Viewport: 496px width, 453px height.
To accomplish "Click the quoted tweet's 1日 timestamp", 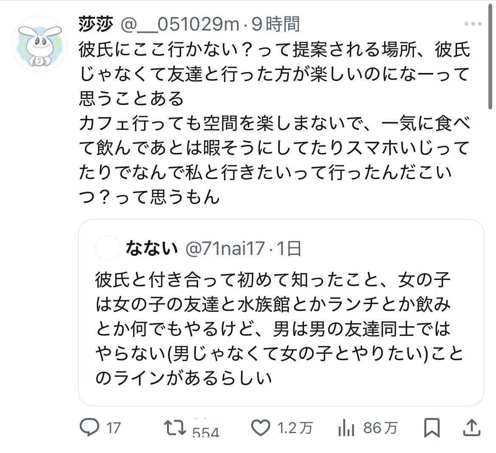I will pos(289,249).
